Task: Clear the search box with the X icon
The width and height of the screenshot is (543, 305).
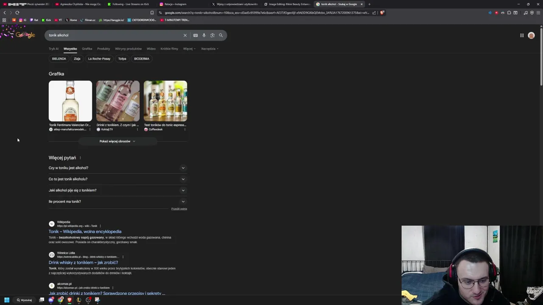Action: coord(185,35)
